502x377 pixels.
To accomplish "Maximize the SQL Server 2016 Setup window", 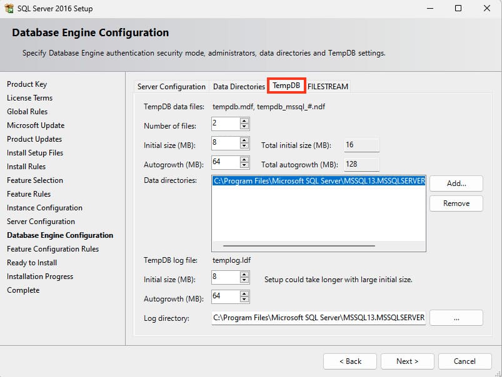I will pyautogui.click(x=458, y=9).
